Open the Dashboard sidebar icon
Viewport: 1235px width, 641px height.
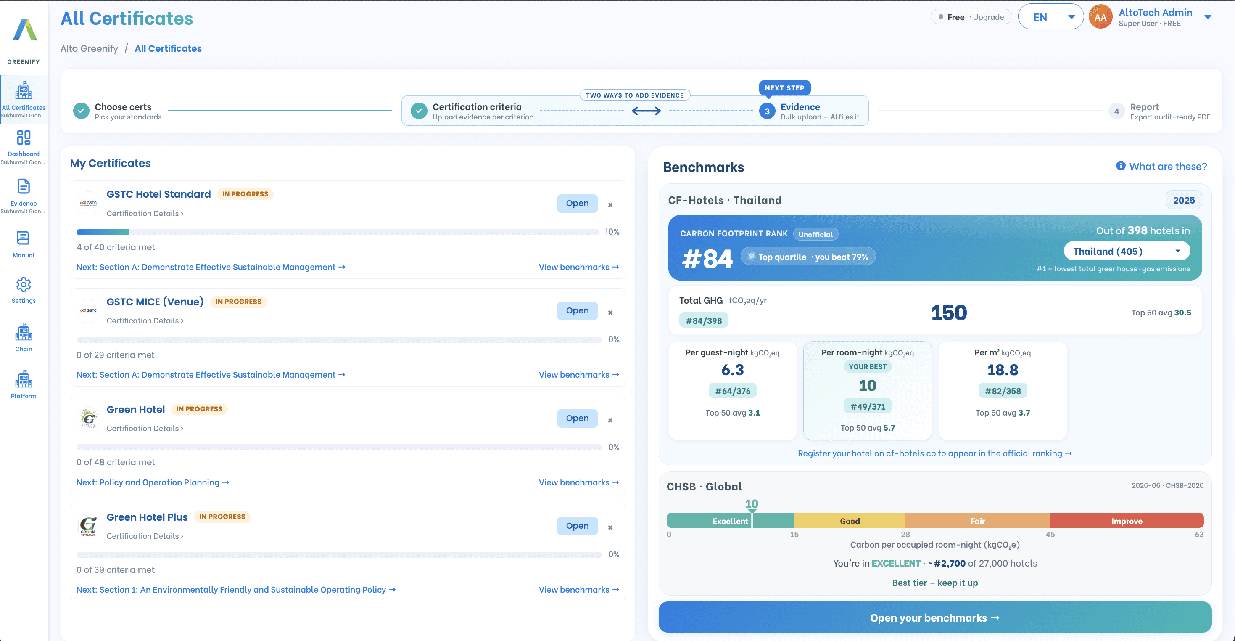[x=24, y=138]
